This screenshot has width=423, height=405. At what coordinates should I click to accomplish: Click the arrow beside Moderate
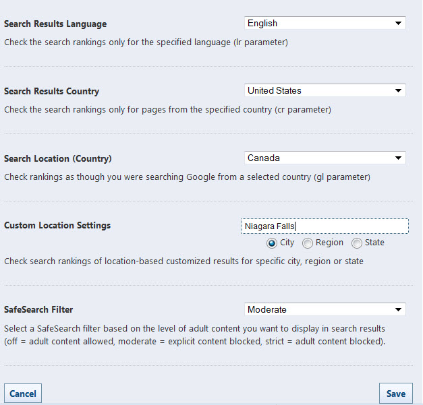[398, 310]
